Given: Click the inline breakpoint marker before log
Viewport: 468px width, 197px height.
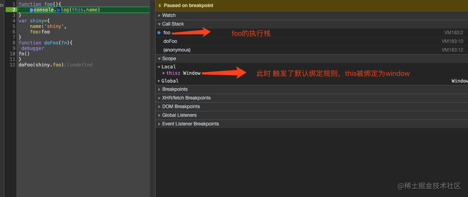Looking at the screenshot, I should point(58,10).
